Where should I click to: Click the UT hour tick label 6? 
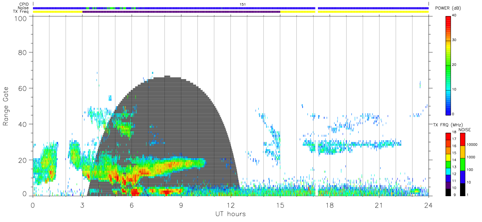[131, 205]
